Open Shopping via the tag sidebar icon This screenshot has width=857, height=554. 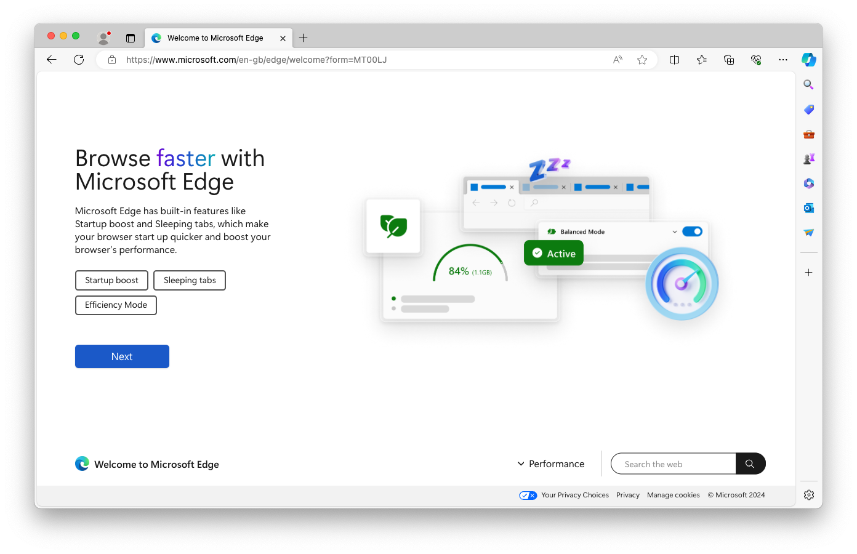click(808, 109)
